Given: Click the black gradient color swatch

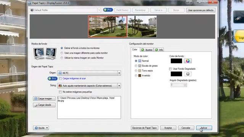Looking at the screenshot, I should pyautogui.click(x=176, y=74).
